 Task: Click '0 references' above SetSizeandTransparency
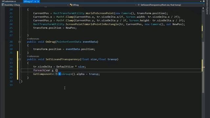coord(33,56)
